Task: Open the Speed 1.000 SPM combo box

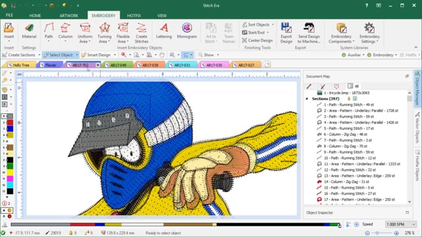Action: coord(401,224)
